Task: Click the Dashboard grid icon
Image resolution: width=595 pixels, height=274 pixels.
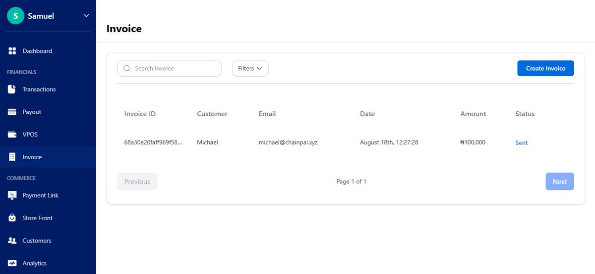Action: pyautogui.click(x=12, y=51)
